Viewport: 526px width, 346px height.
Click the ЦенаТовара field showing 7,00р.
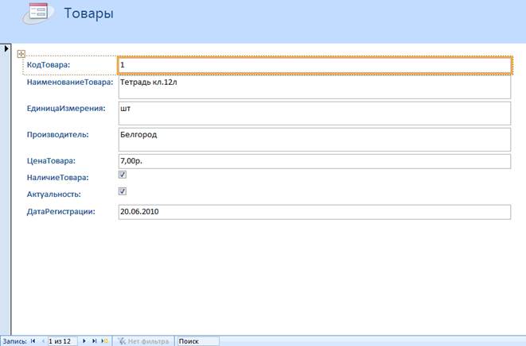pos(314,161)
